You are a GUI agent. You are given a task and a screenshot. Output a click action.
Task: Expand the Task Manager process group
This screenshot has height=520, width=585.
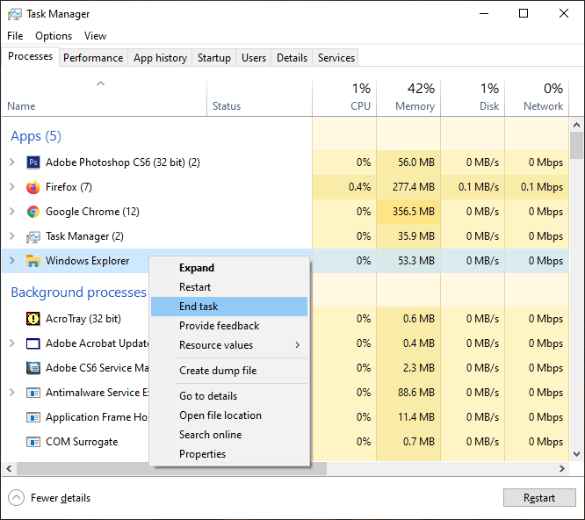pyautogui.click(x=12, y=236)
